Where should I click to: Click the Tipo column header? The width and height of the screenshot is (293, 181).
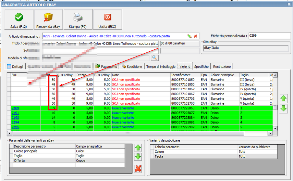tap(205, 75)
